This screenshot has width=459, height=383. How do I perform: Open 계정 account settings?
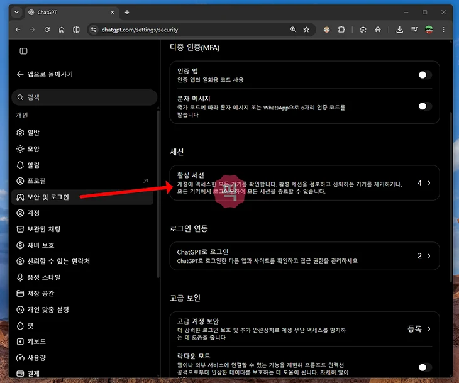82,213
